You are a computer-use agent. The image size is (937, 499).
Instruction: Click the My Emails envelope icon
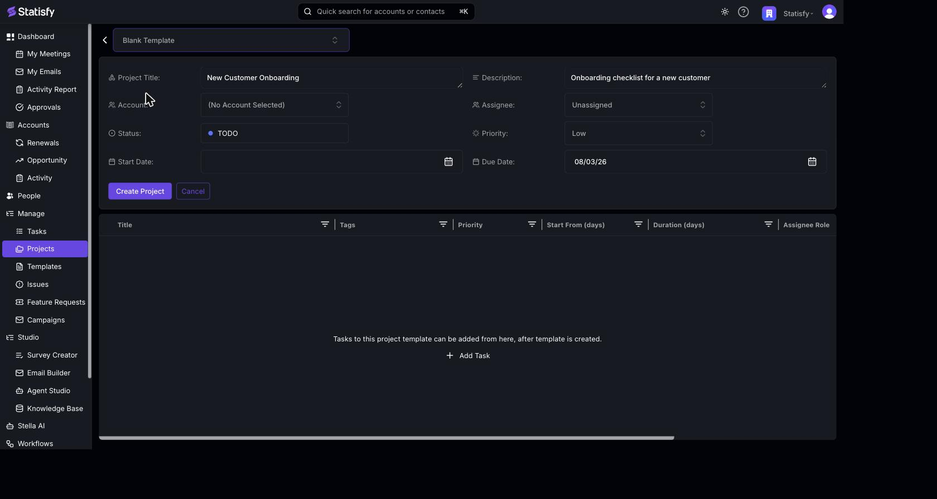[20, 72]
